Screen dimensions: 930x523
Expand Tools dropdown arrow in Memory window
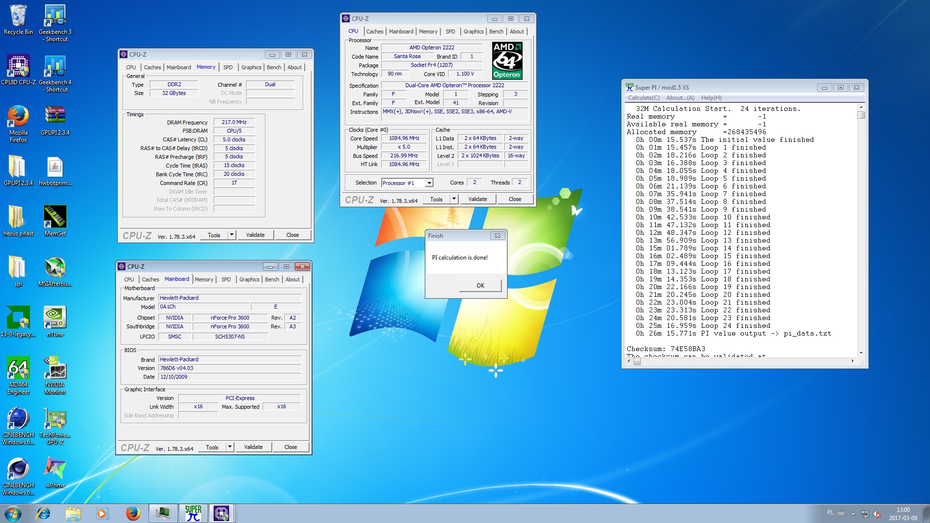click(232, 235)
